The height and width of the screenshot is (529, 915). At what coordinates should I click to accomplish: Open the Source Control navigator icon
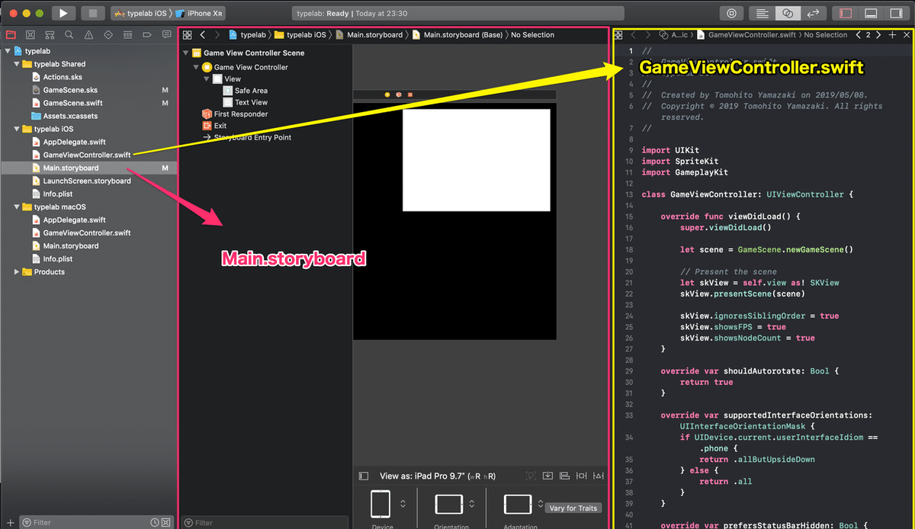[30, 34]
